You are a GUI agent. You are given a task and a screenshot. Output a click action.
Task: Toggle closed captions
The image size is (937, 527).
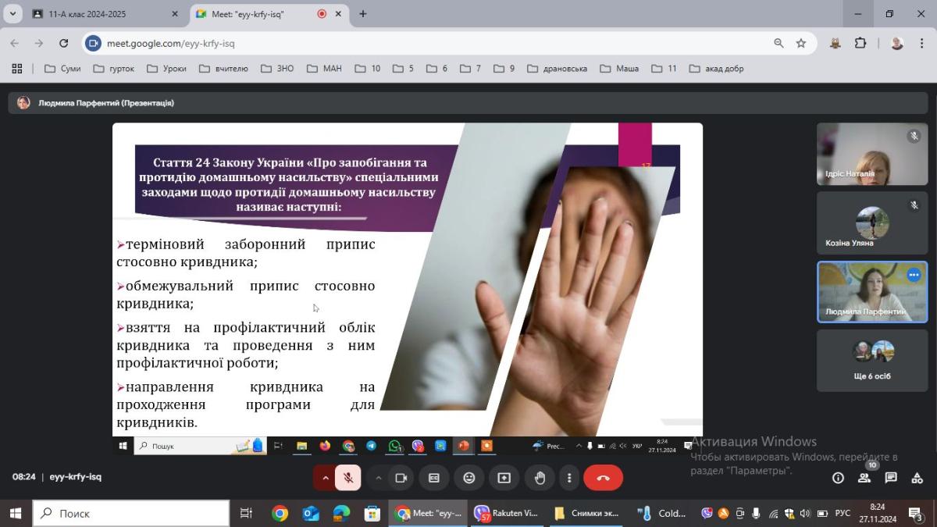pyautogui.click(x=434, y=478)
